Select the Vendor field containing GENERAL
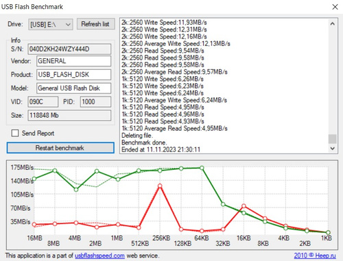Image resolution: width=343 pixels, height=261 pixels. tap(73, 61)
